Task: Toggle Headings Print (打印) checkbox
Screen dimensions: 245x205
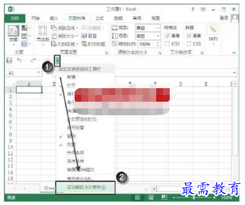Action: (x=189, y=44)
